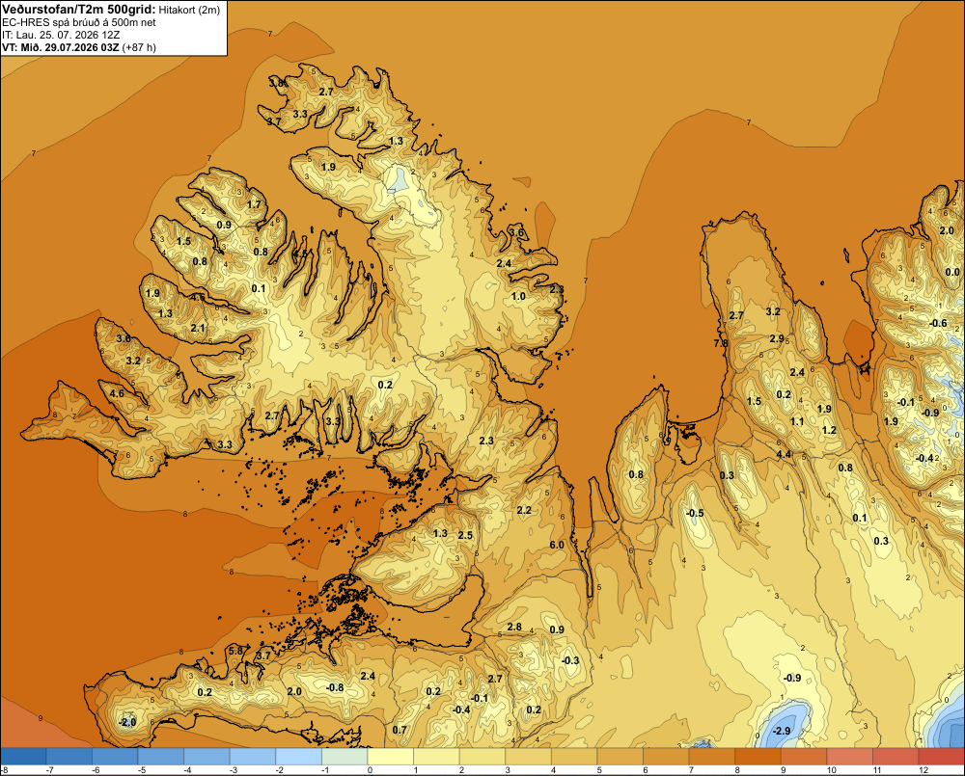Click the temperature value '2.8' on the map
The image size is (965, 776).
tap(514, 627)
